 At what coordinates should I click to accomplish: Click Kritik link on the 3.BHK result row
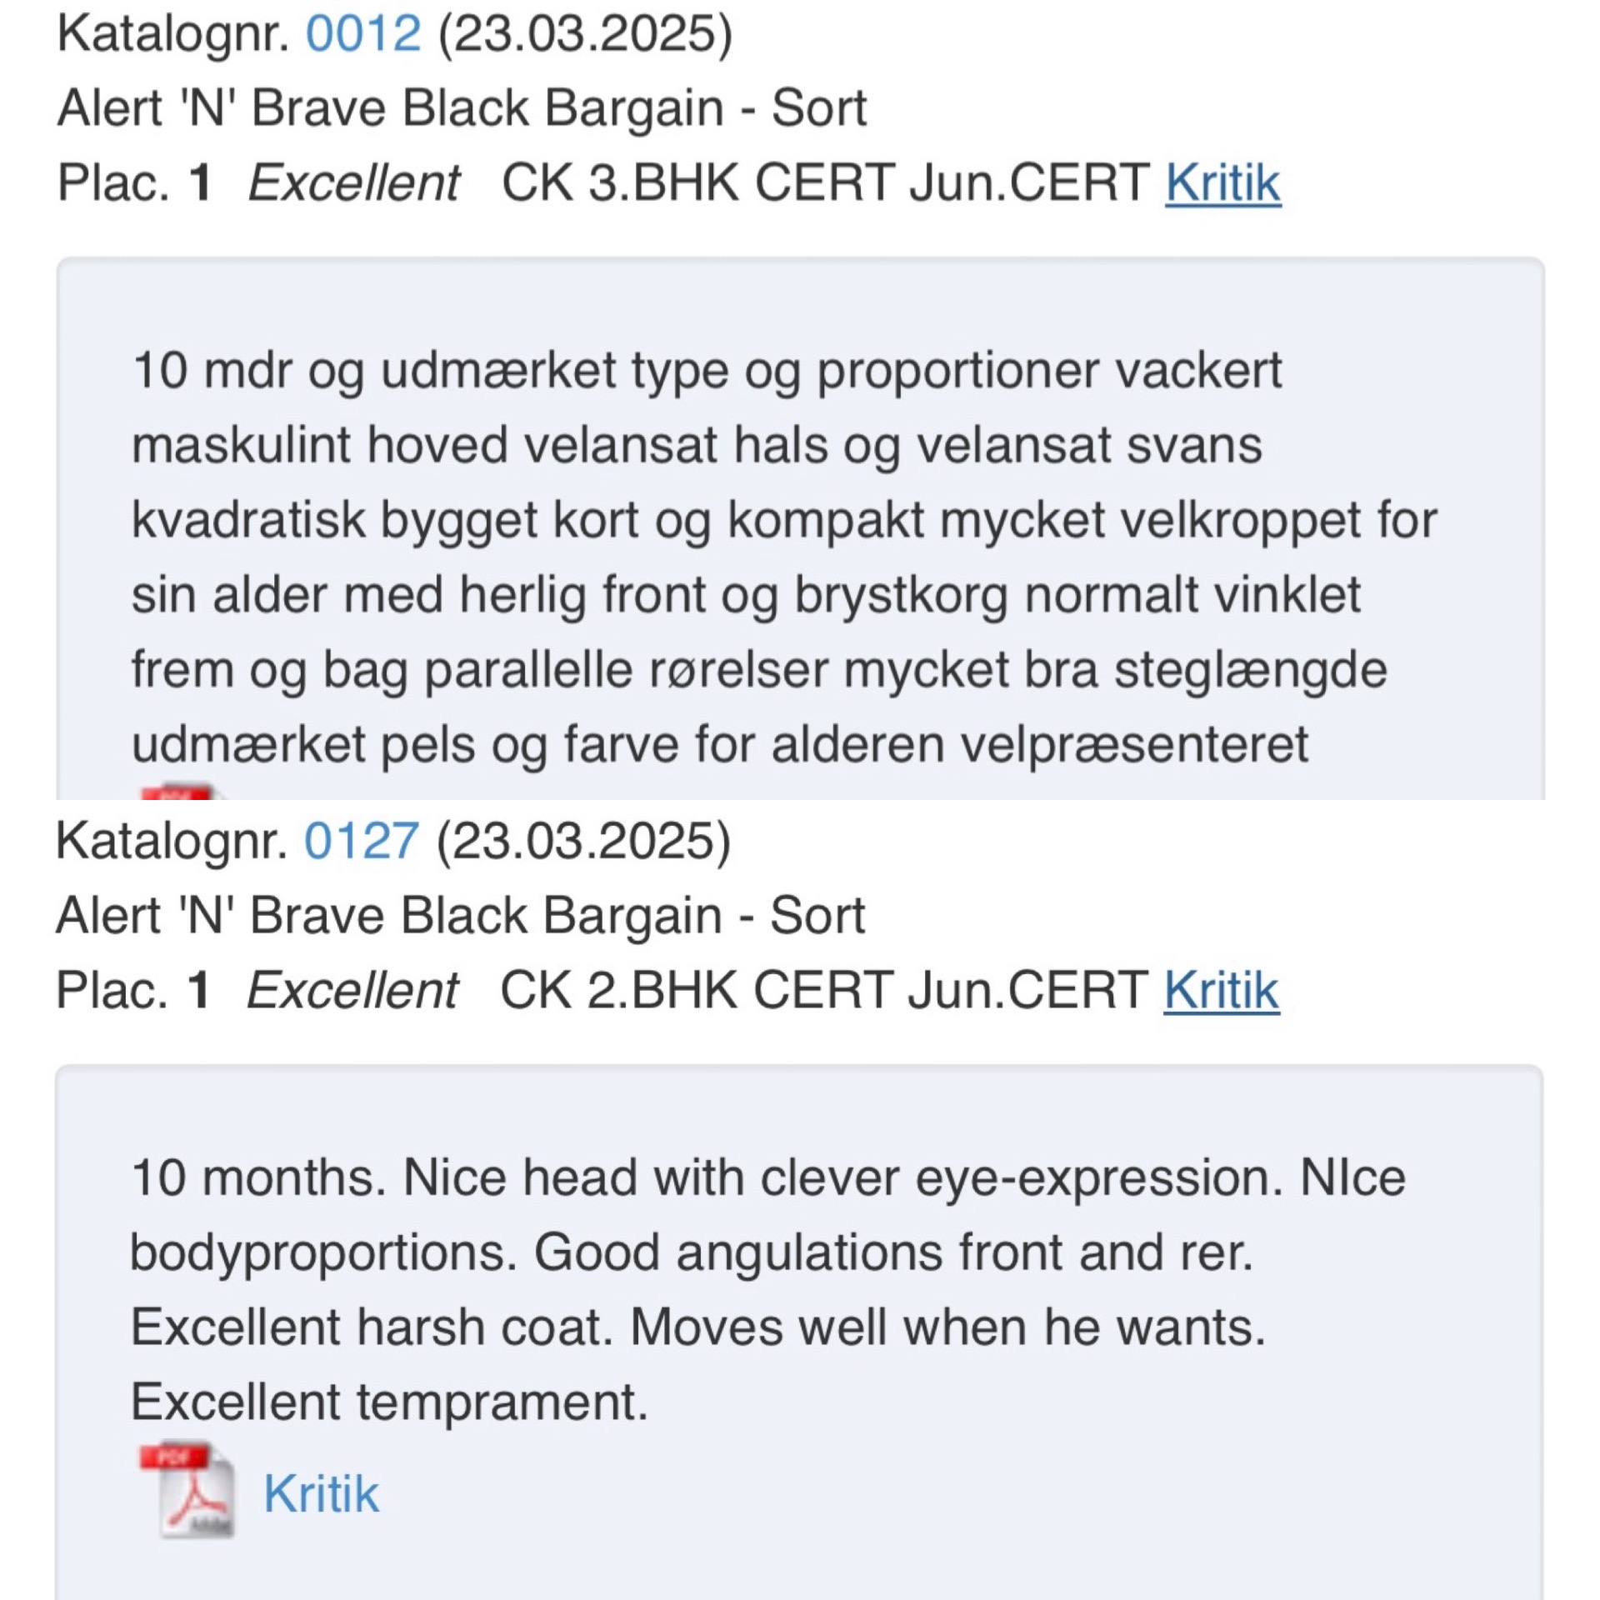1222,182
